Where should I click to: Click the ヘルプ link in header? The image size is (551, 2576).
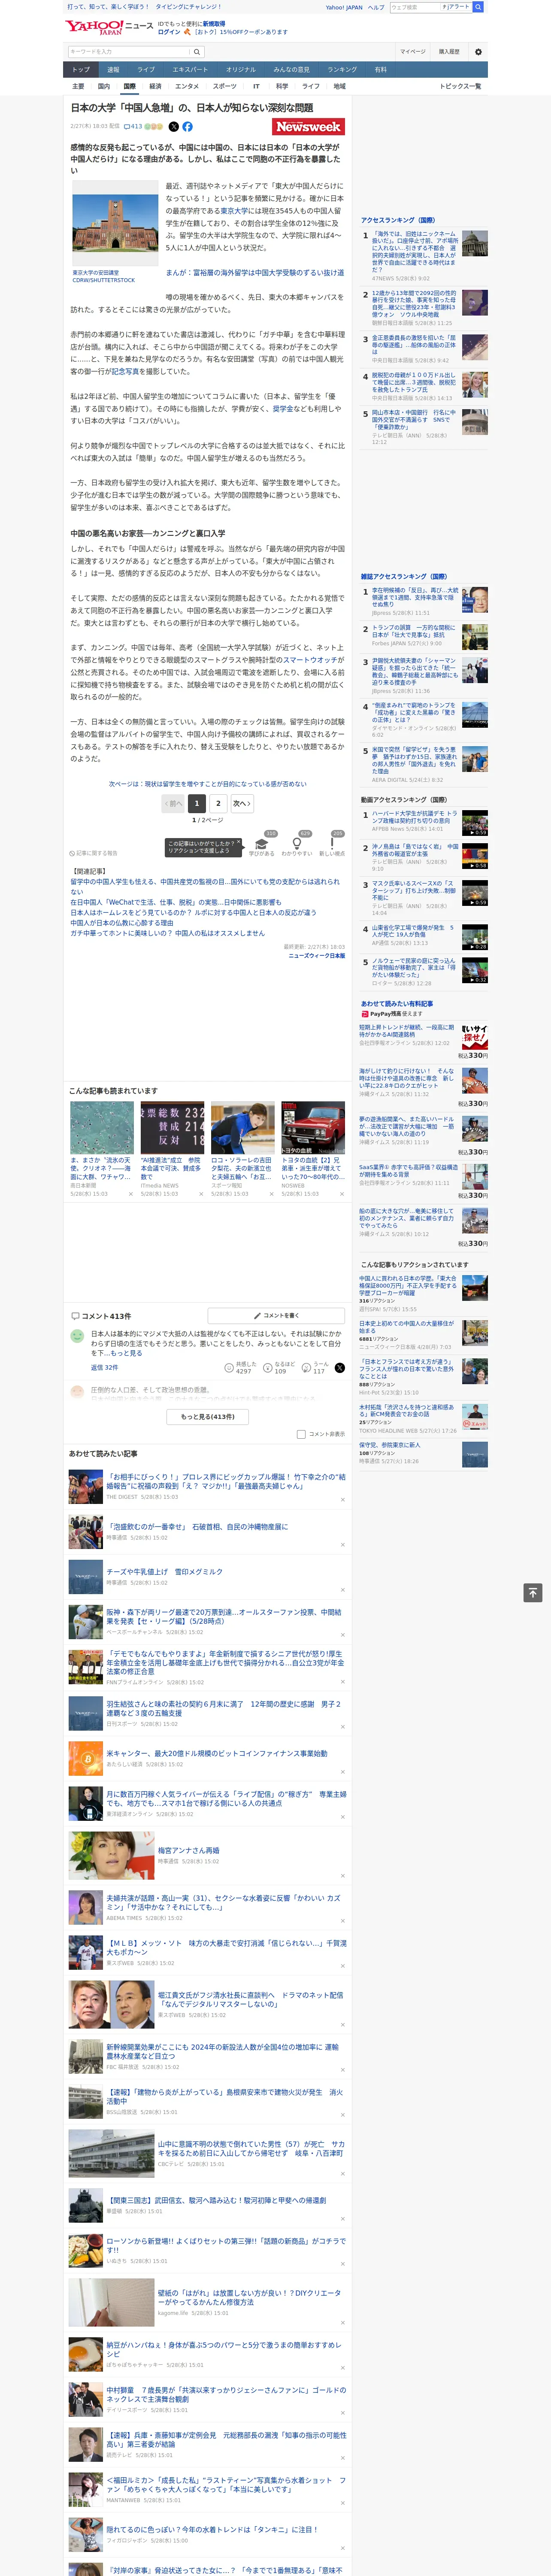pos(376,7)
